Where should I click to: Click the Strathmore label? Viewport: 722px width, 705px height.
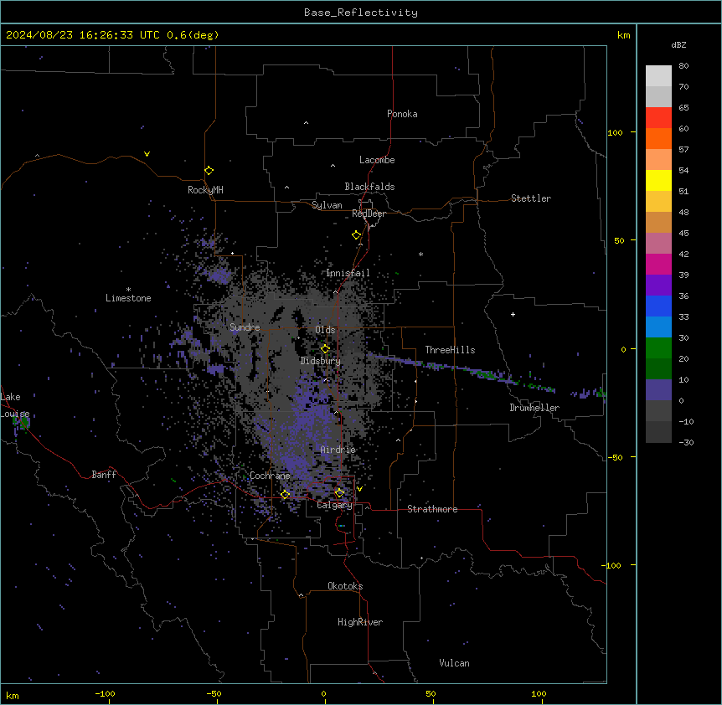click(x=432, y=509)
